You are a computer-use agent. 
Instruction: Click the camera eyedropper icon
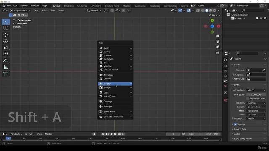click(x=264, y=70)
